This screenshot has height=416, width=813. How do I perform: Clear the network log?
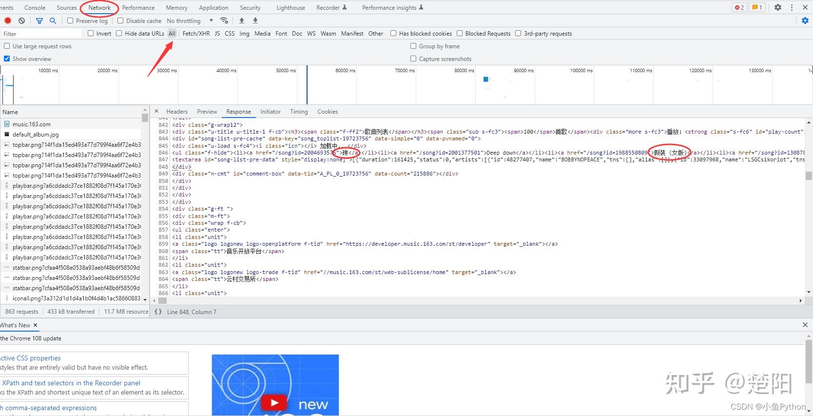tap(21, 20)
